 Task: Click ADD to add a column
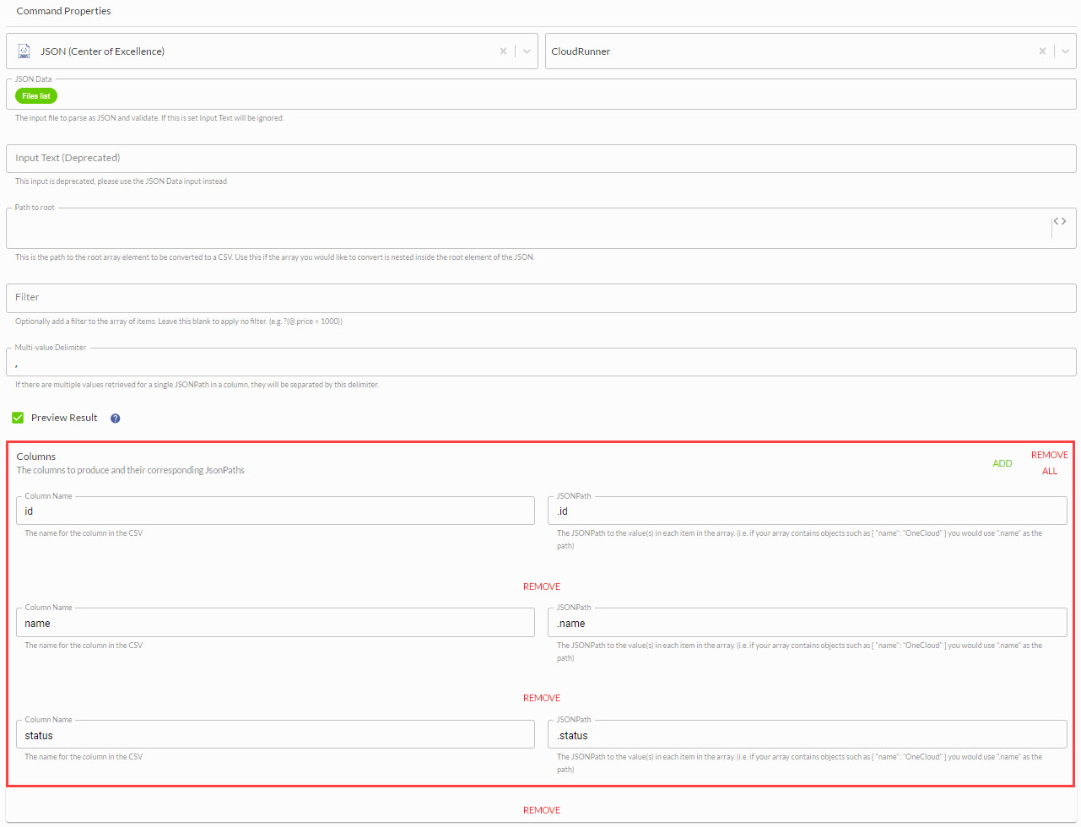tap(1002, 463)
